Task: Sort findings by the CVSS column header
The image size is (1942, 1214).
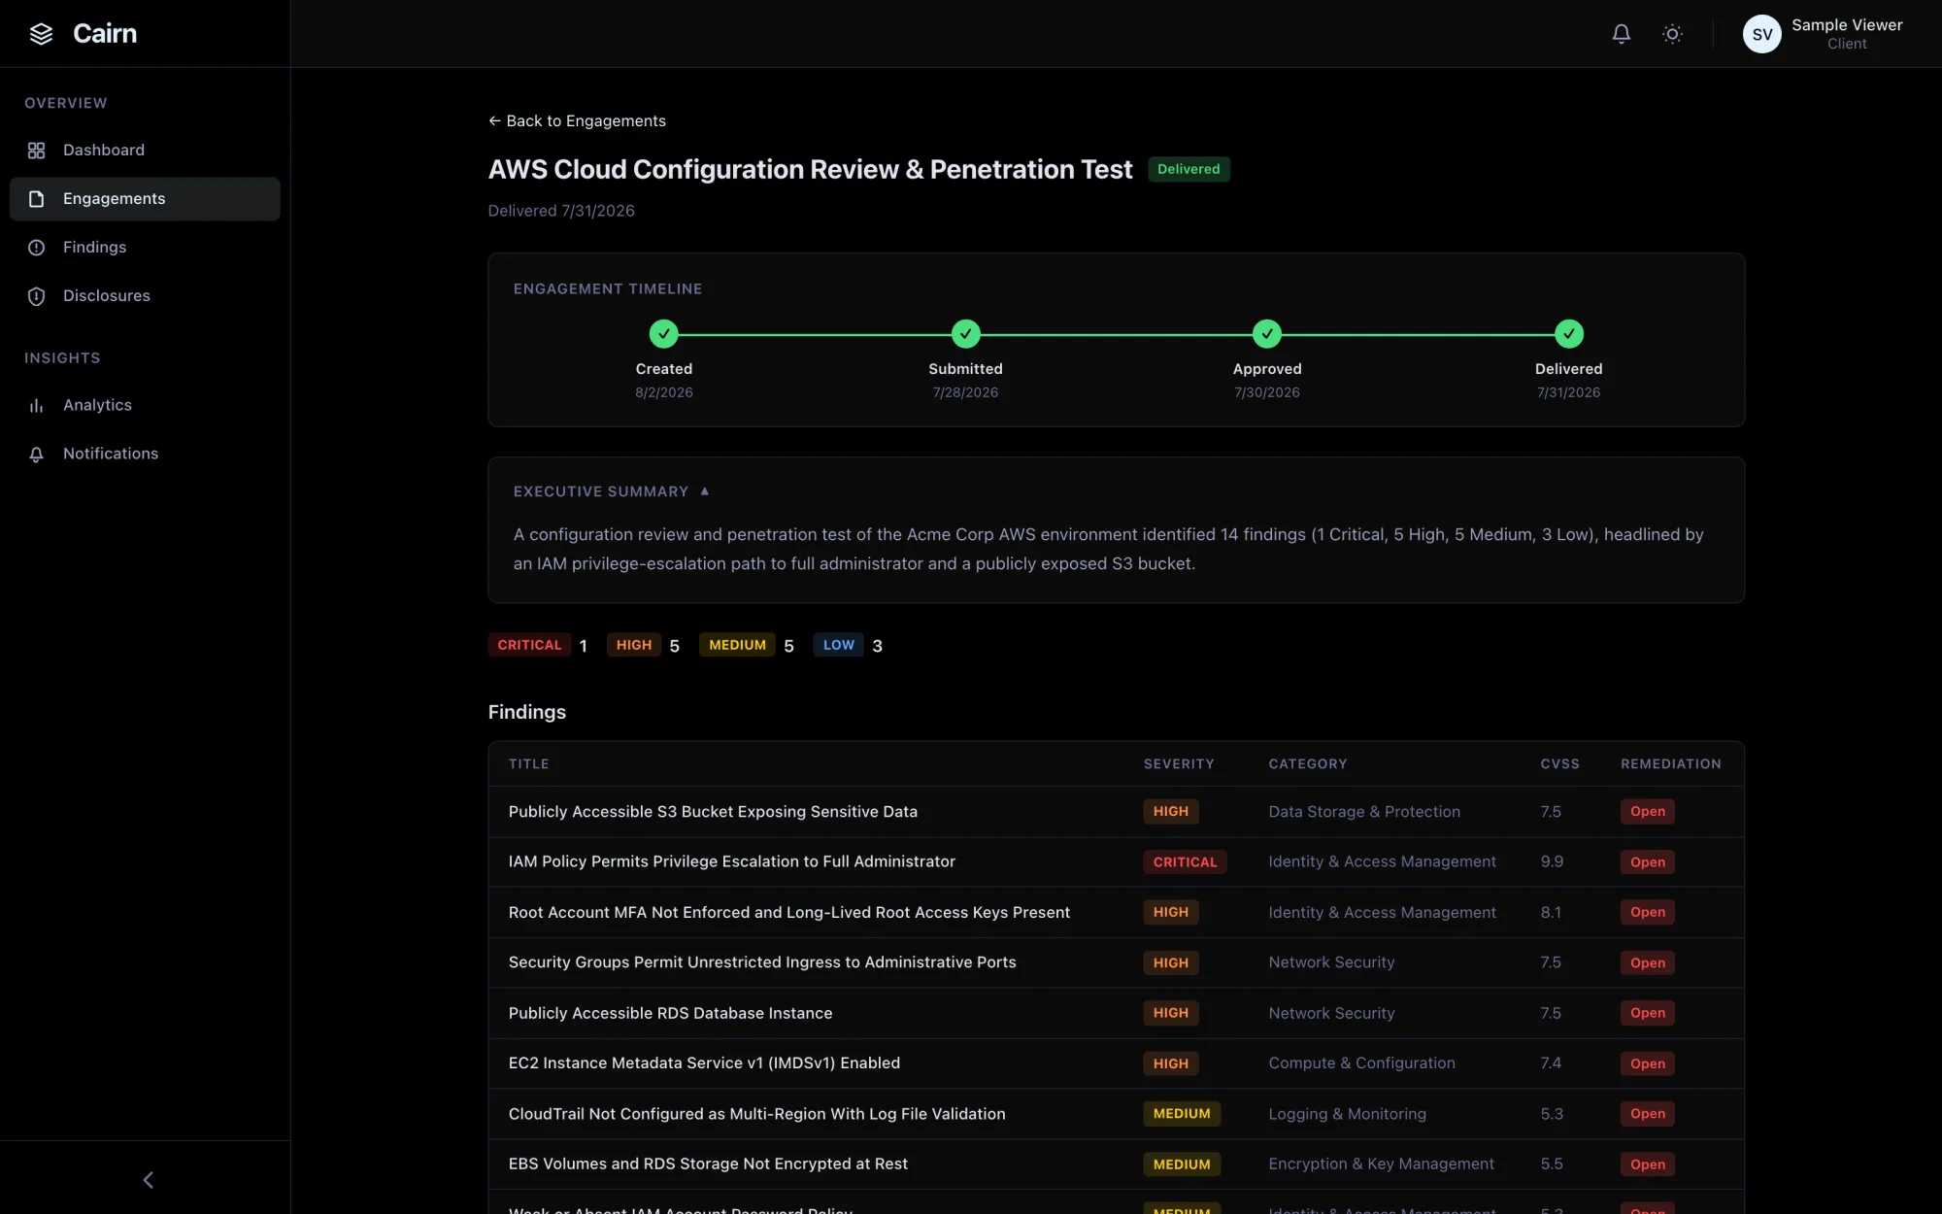Action: click(x=1560, y=764)
